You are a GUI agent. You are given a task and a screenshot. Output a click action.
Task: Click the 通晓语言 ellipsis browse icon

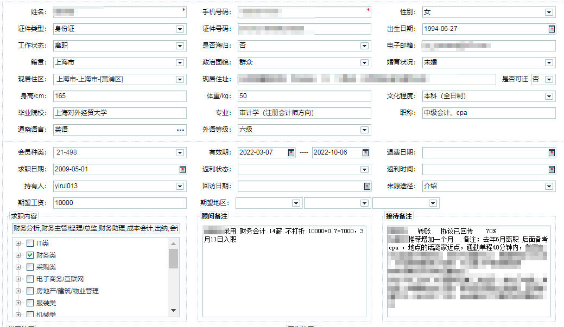tap(181, 130)
